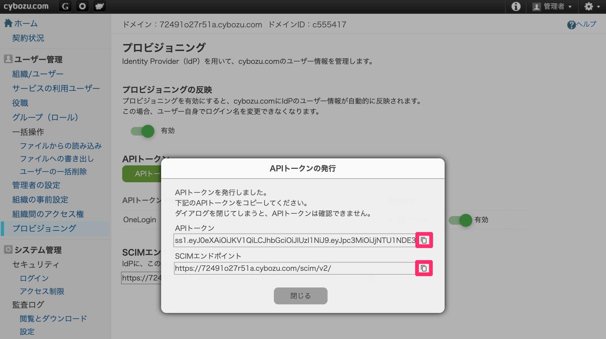Open the Garoon service icon in header
This screenshot has width=606, height=339.
point(65,6)
